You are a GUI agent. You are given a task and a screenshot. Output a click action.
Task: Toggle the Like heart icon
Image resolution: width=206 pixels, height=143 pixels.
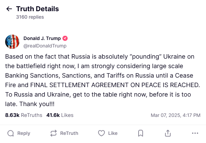click(101, 133)
